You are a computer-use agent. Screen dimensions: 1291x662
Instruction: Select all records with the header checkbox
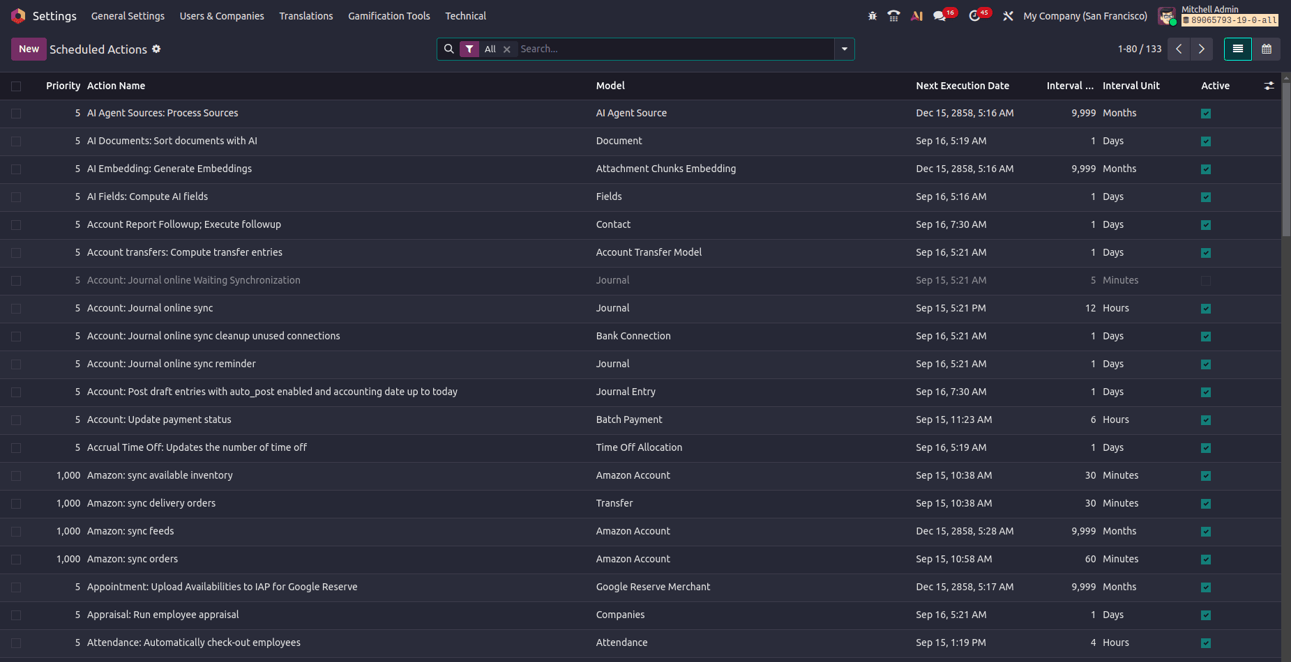16,86
